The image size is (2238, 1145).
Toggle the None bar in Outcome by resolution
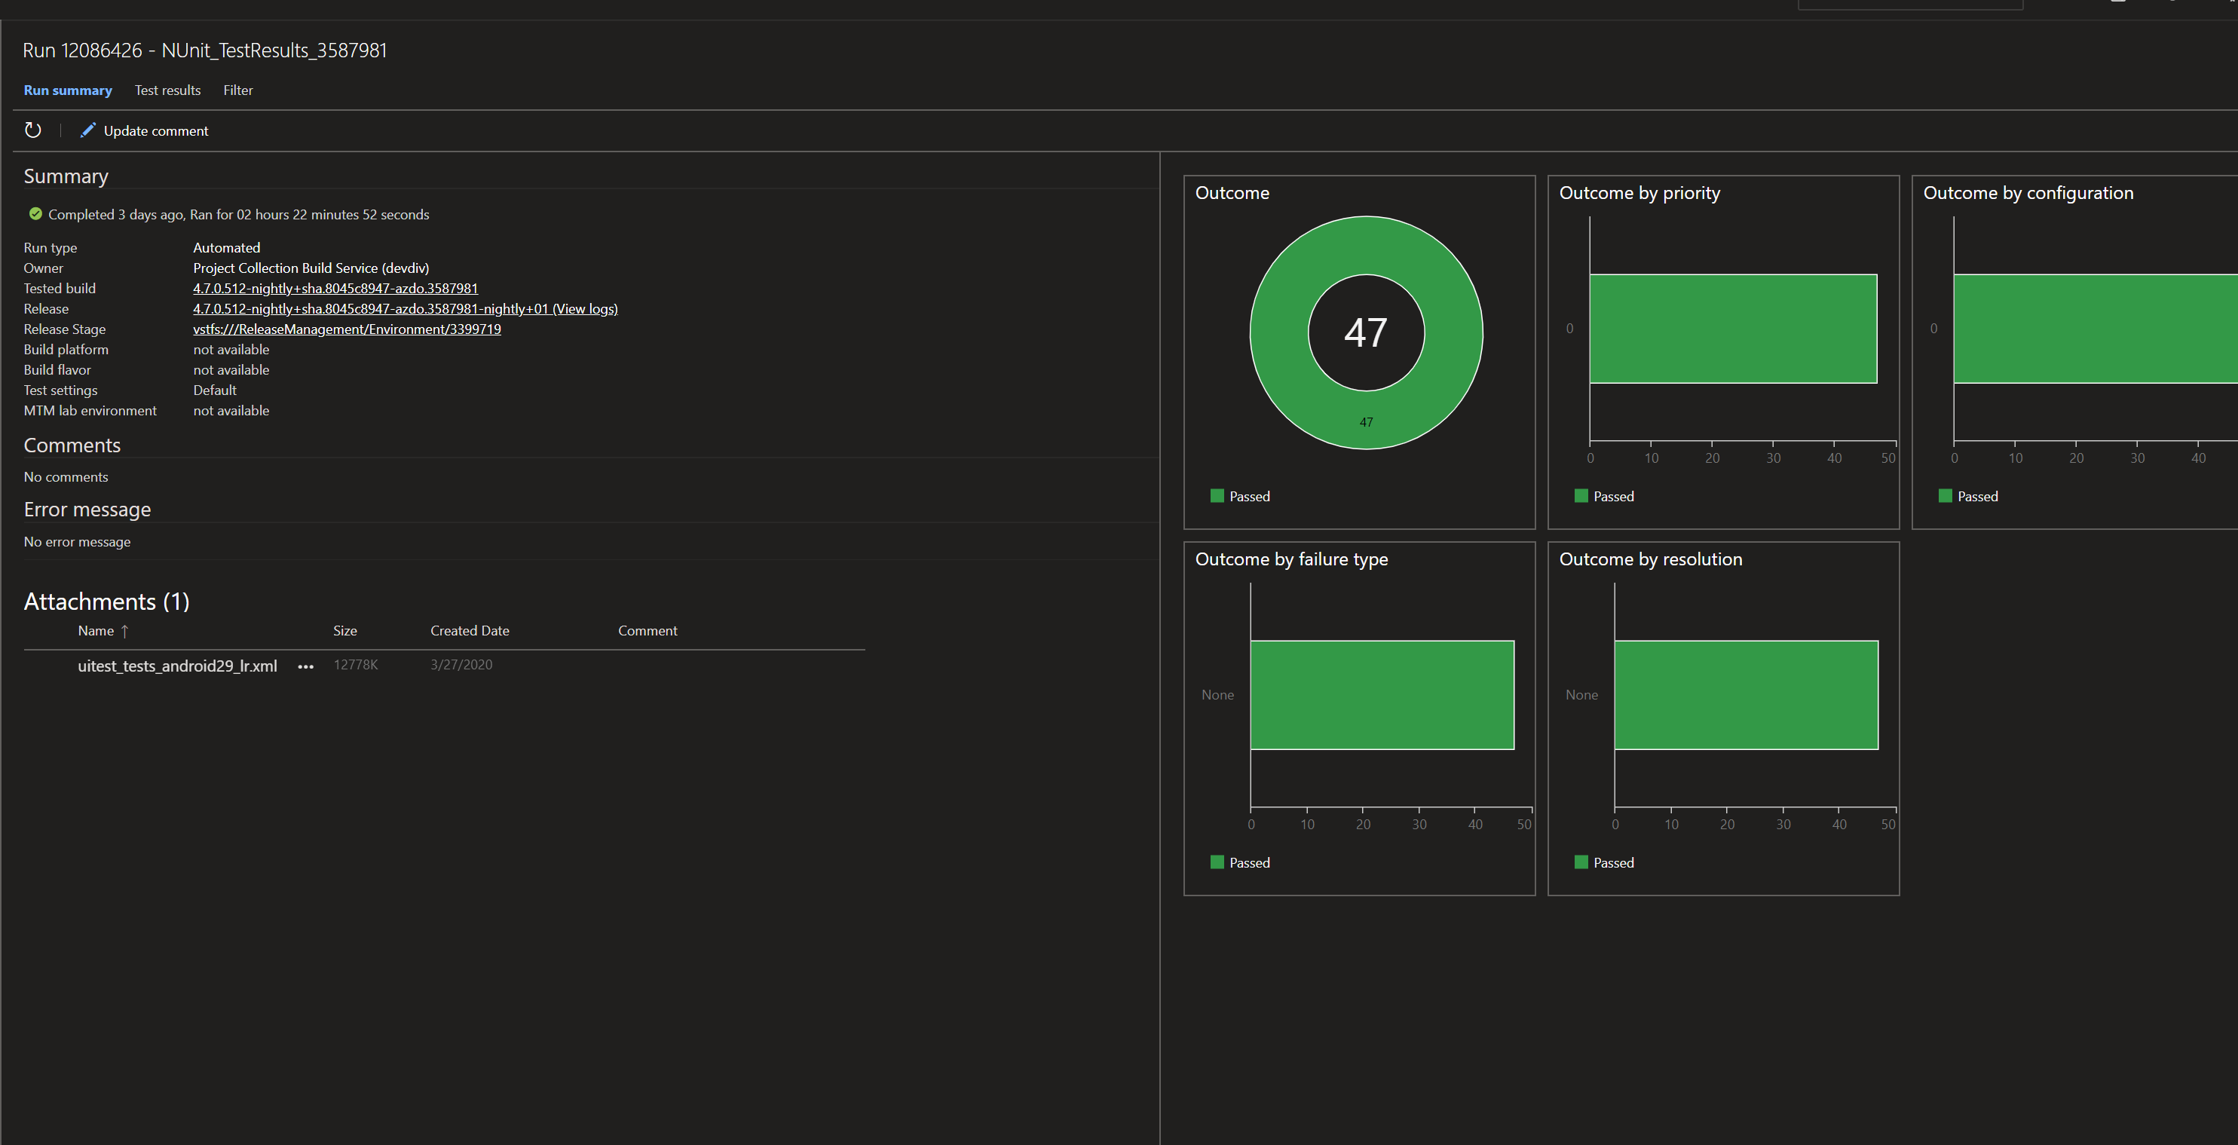(1747, 695)
